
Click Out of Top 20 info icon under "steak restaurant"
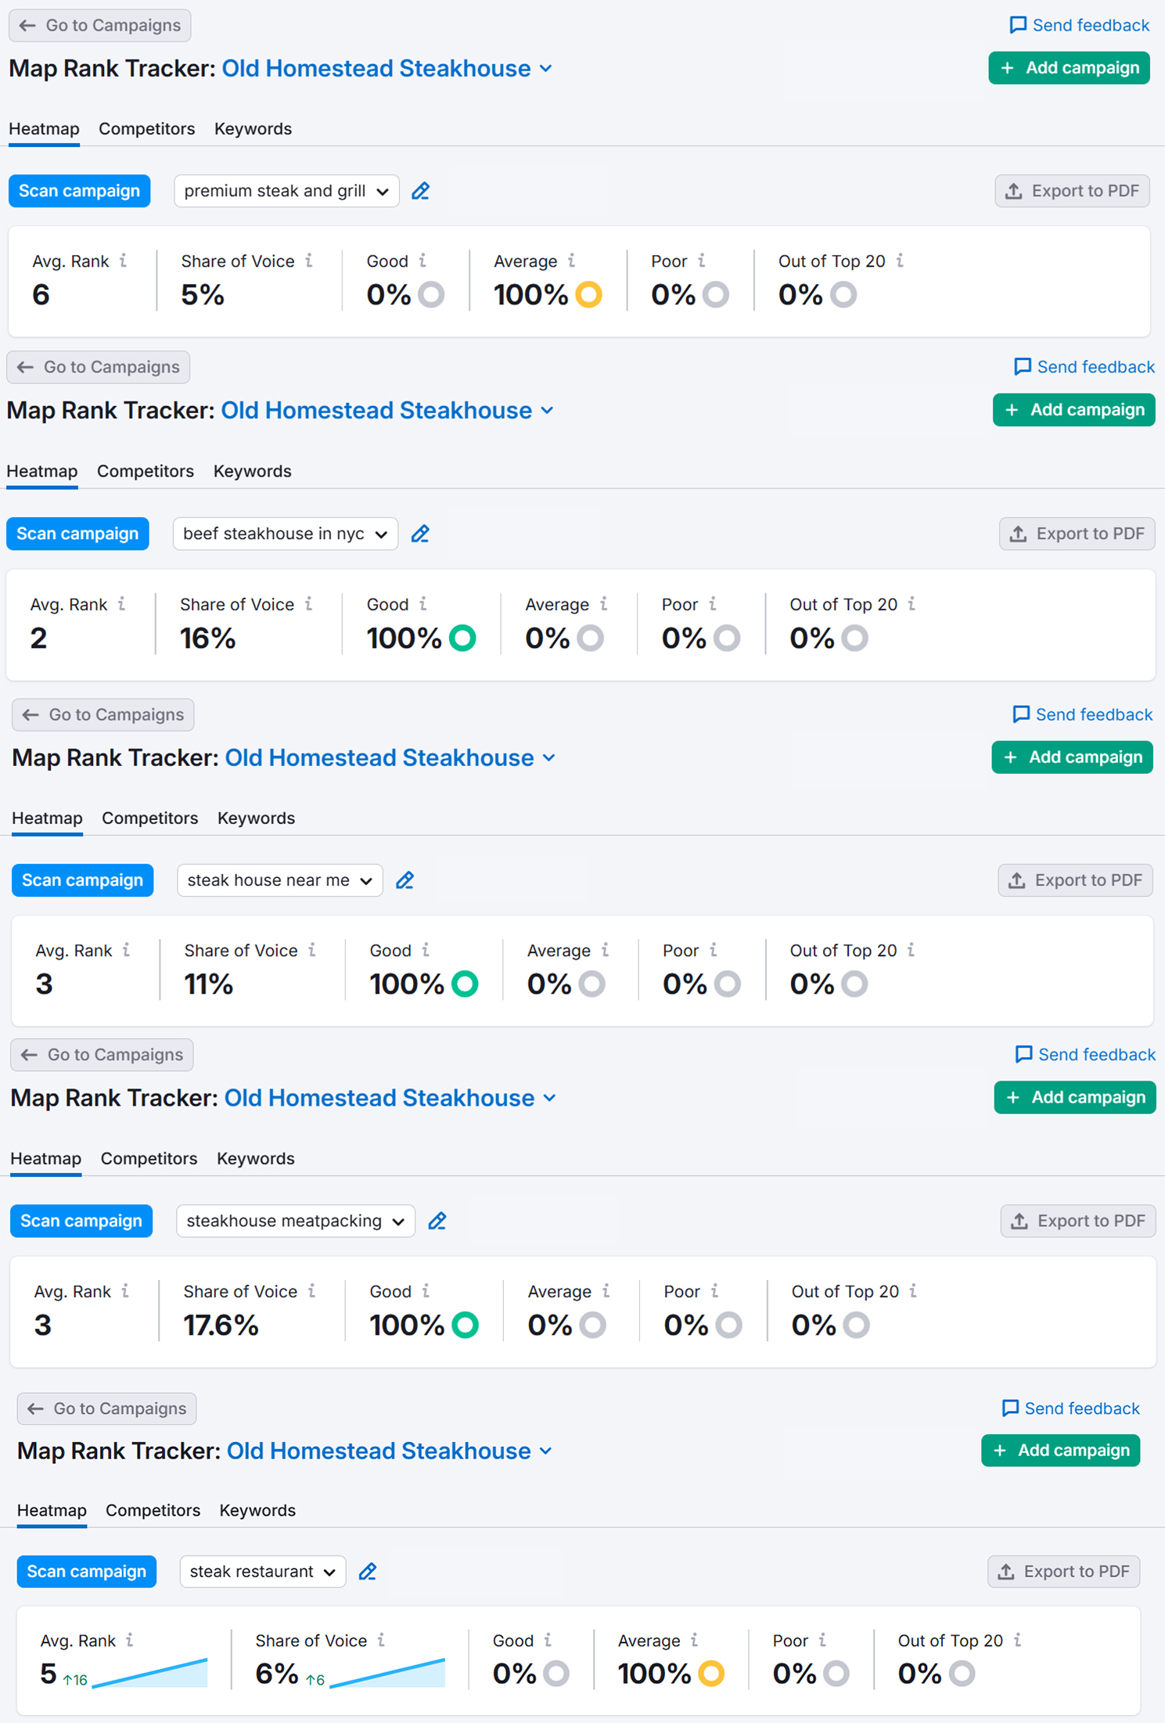click(x=1017, y=1640)
